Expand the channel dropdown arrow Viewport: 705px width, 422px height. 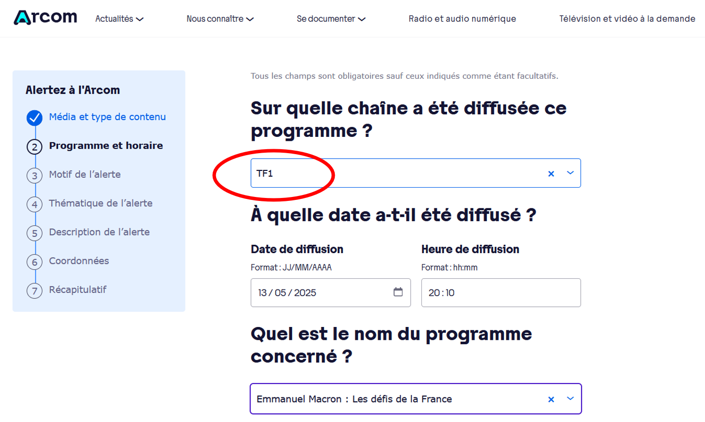click(x=570, y=173)
